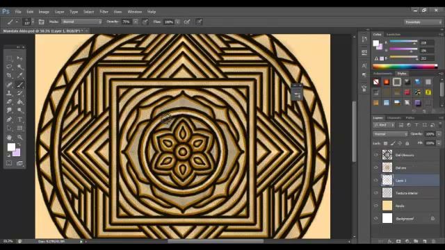Image resolution: width=445 pixels, height=250 pixels.
Task: Select the History Brush tool
Action: pos(19,93)
